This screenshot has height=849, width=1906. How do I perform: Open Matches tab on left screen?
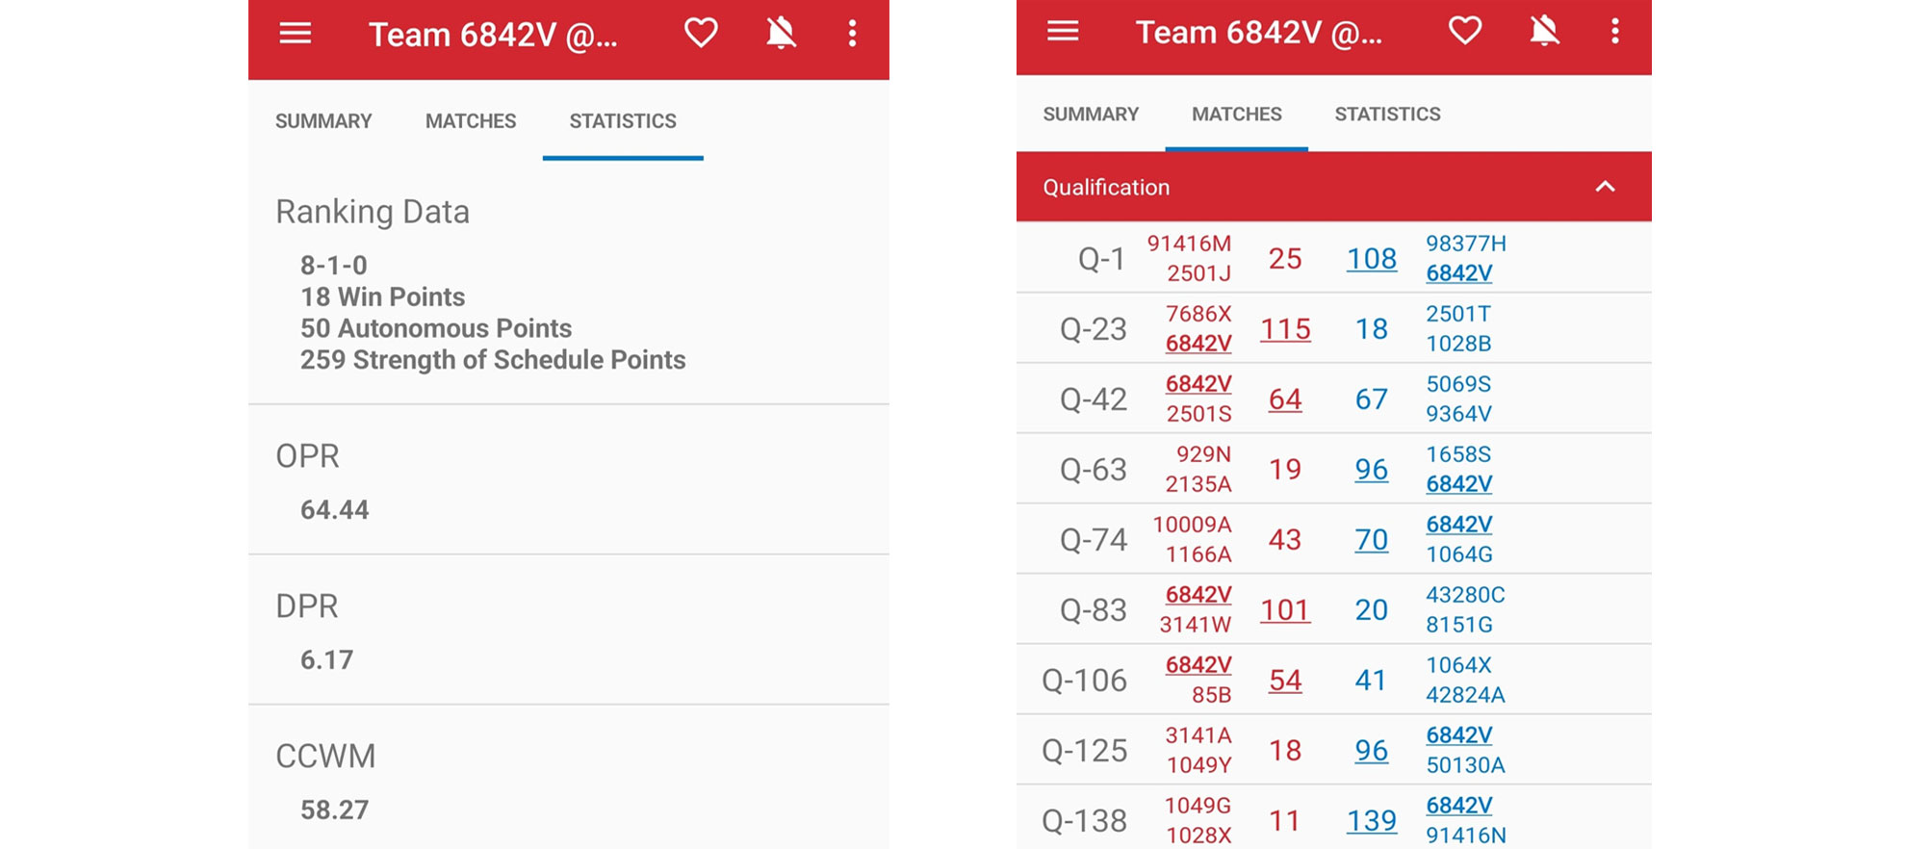click(471, 121)
